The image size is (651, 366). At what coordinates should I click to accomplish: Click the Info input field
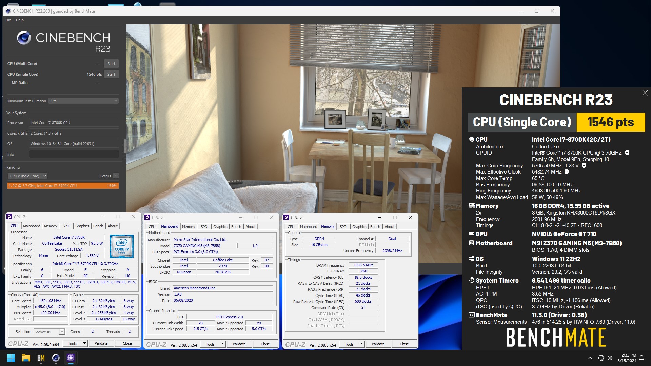(x=74, y=154)
